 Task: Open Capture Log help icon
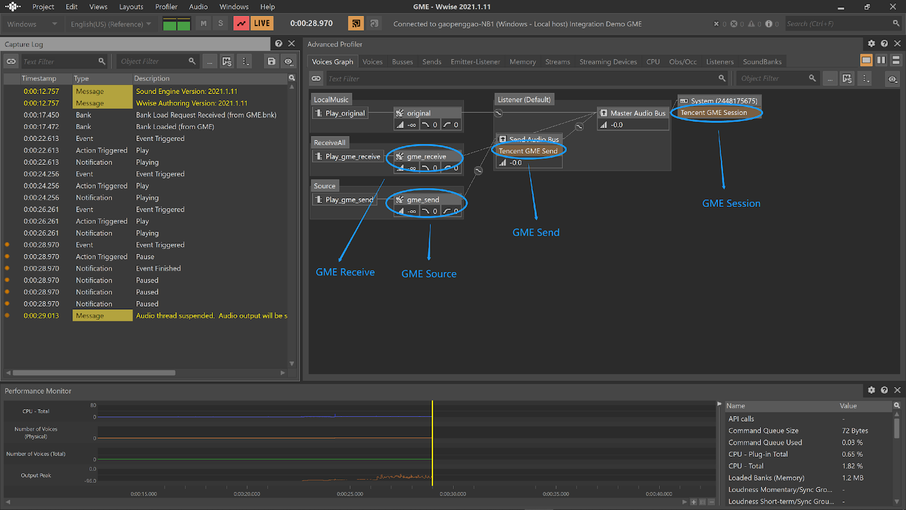pyautogui.click(x=279, y=44)
